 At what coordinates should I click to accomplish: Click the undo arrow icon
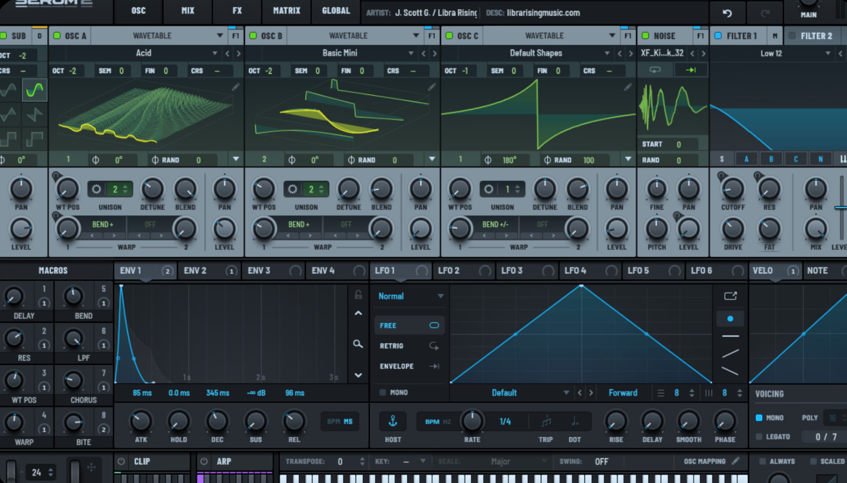(x=727, y=14)
